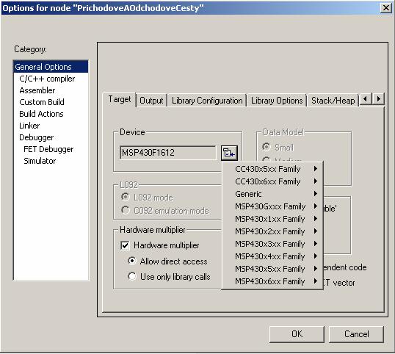The height and width of the screenshot is (354, 395).
Task: Expand MSP430x5xx Family submenu
Action: point(272,269)
